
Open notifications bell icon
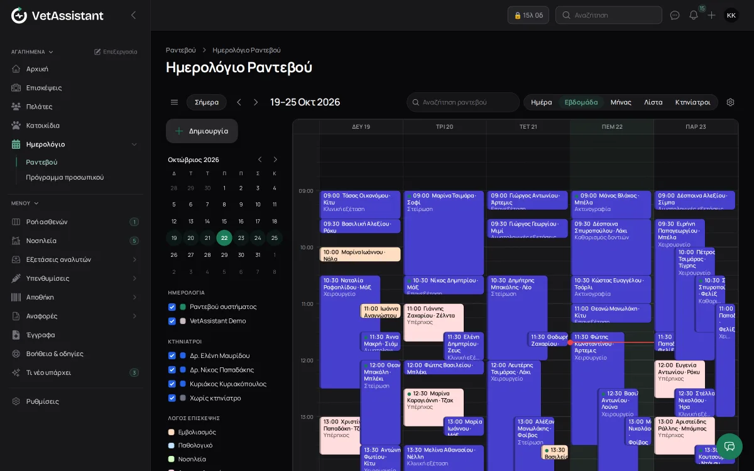[694, 15]
